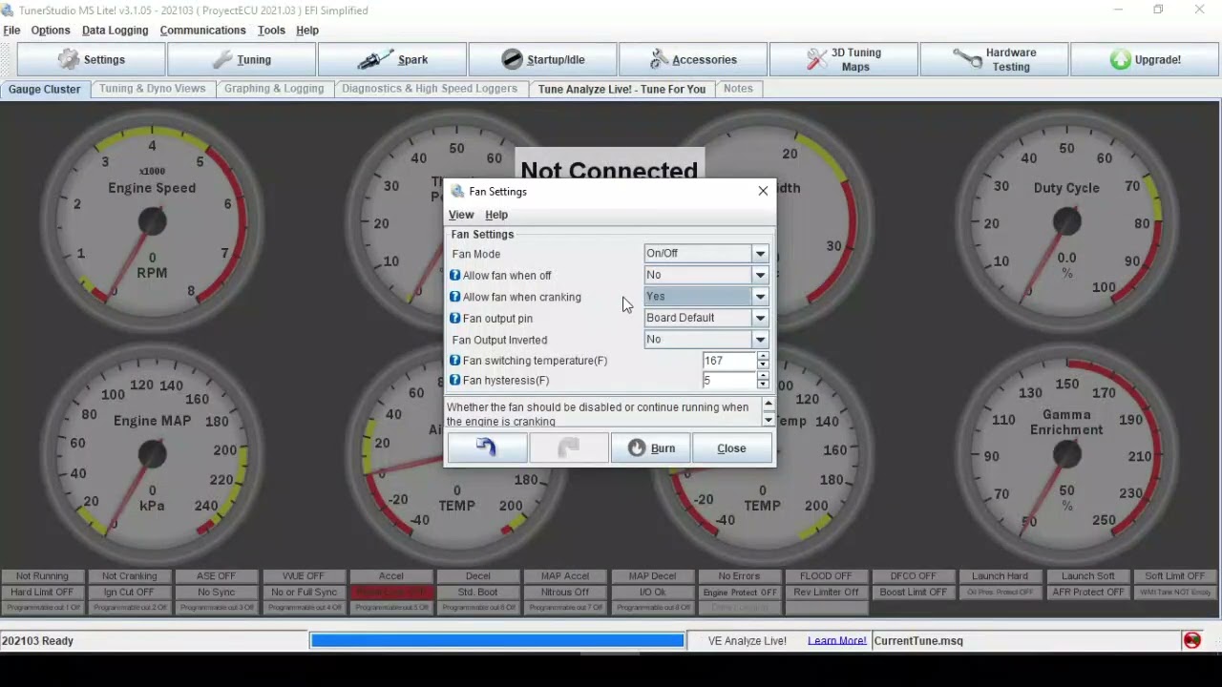Click the Engine MAP kPa gauge
The height and width of the screenshot is (687, 1222).
tap(152, 454)
